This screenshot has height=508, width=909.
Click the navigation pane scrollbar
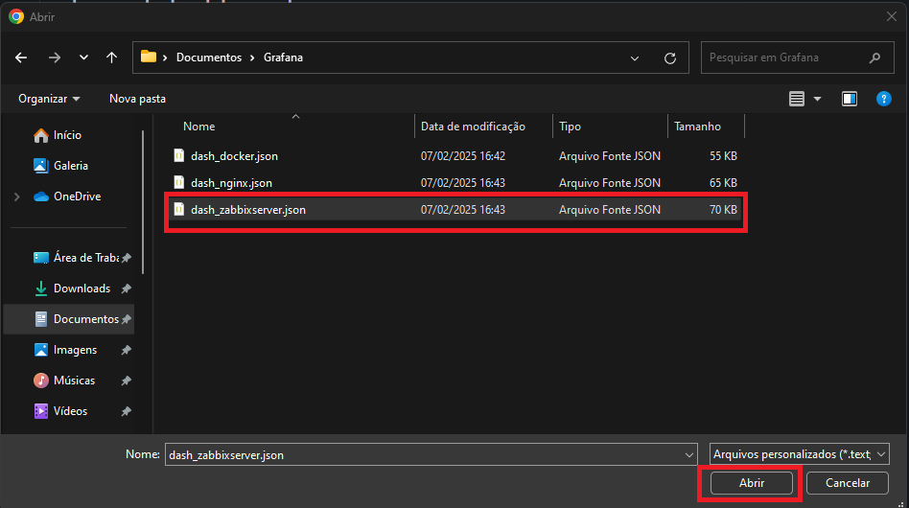tap(143, 202)
